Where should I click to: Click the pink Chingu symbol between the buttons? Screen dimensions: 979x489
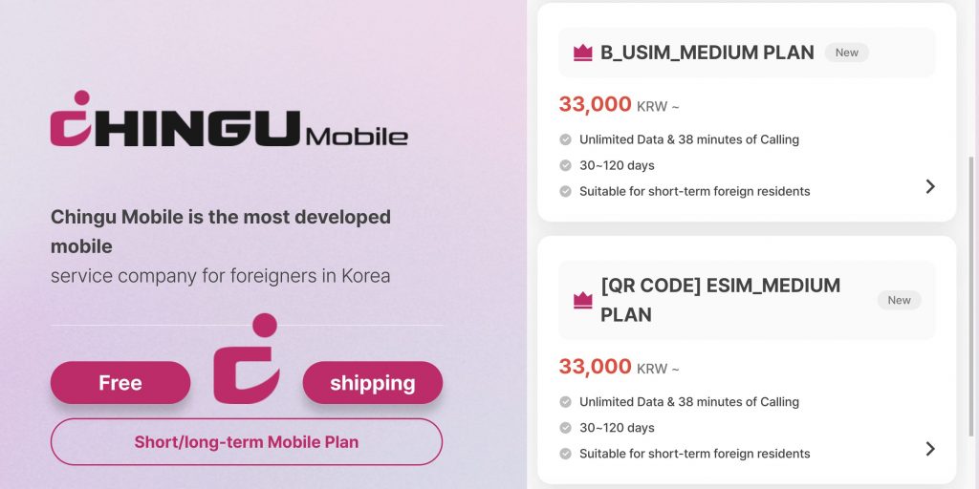tap(247, 359)
